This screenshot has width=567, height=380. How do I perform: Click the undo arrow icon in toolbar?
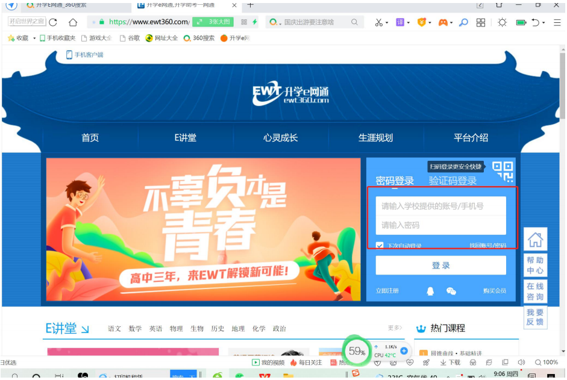point(535,22)
